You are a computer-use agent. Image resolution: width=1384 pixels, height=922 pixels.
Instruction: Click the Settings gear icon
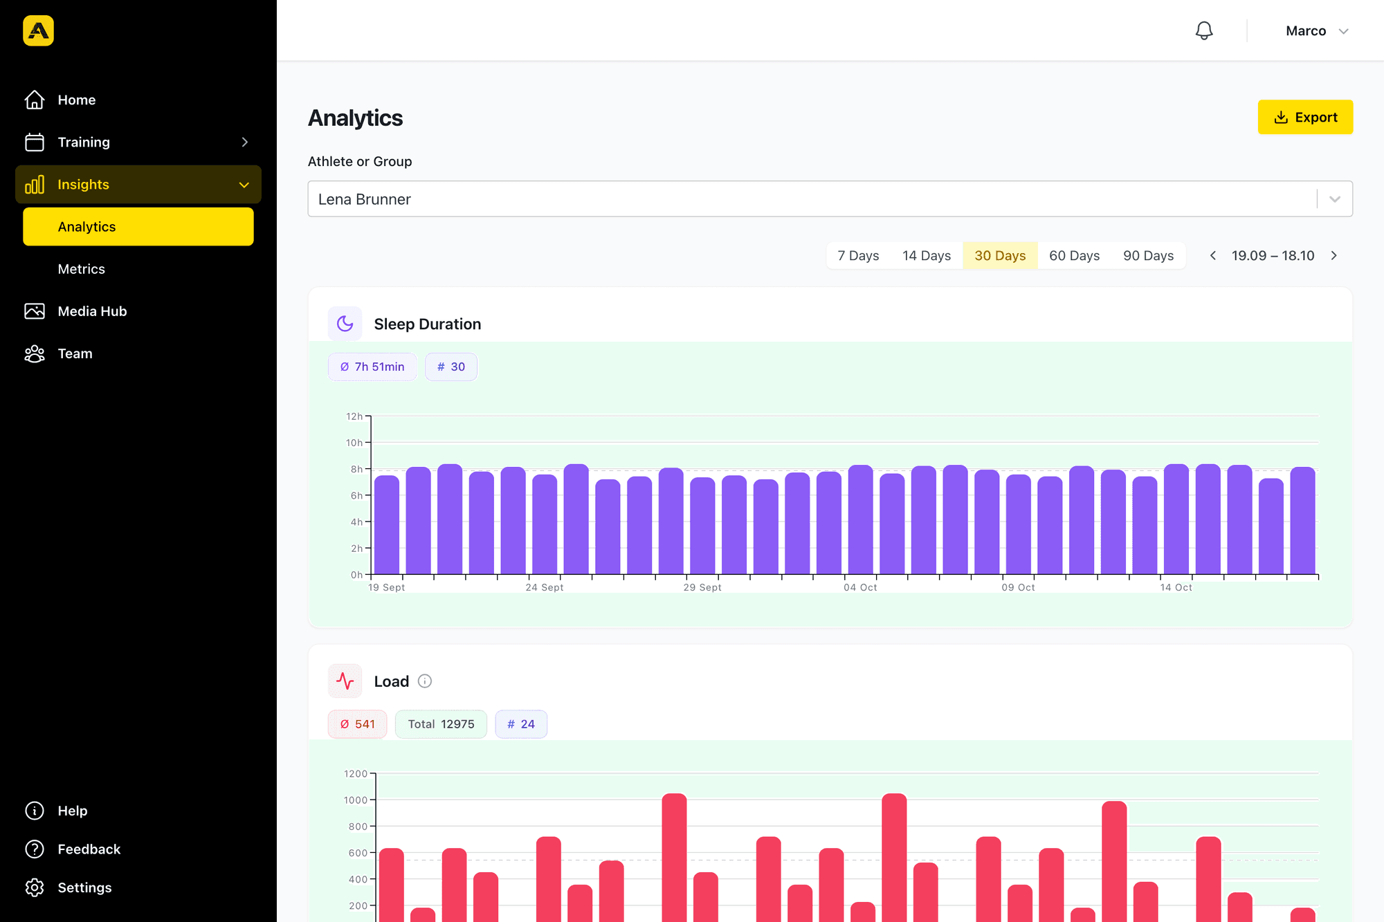click(x=35, y=887)
